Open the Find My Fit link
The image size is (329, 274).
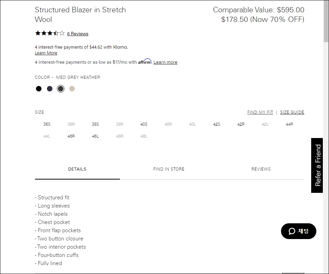pos(260,112)
